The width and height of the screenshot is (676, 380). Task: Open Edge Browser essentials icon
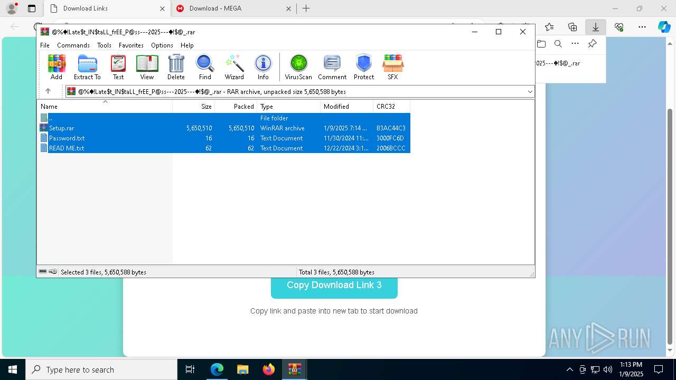click(x=619, y=27)
